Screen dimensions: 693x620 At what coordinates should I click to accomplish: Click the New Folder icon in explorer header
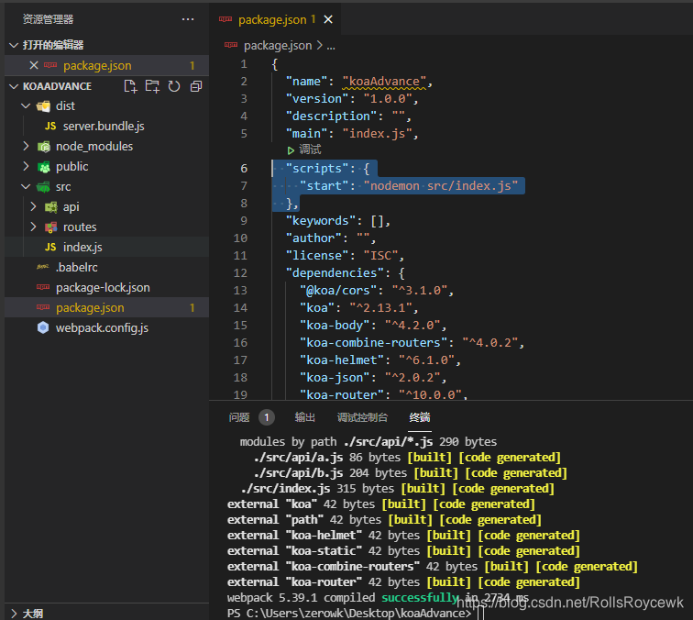coord(152,86)
